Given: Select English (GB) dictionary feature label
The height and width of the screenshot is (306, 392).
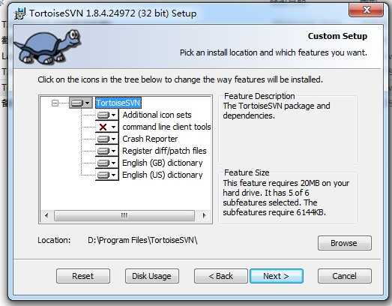Looking at the screenshot, I should 162,163.
